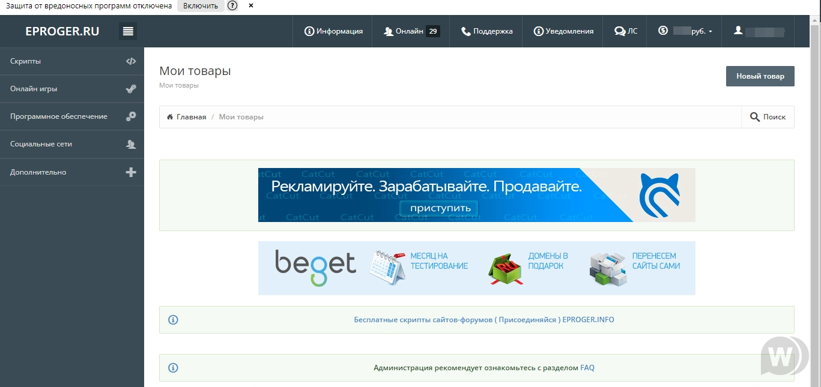The image size is (821, 387).
Task: Open the user profile menu
Action: pyautogui.click(x=759, y=31)
